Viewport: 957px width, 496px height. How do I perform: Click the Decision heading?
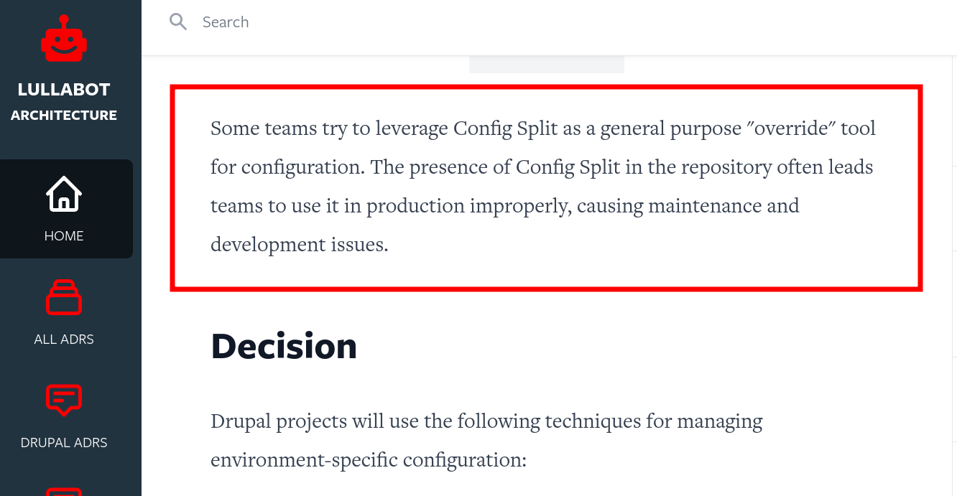(x=284, y=347)
